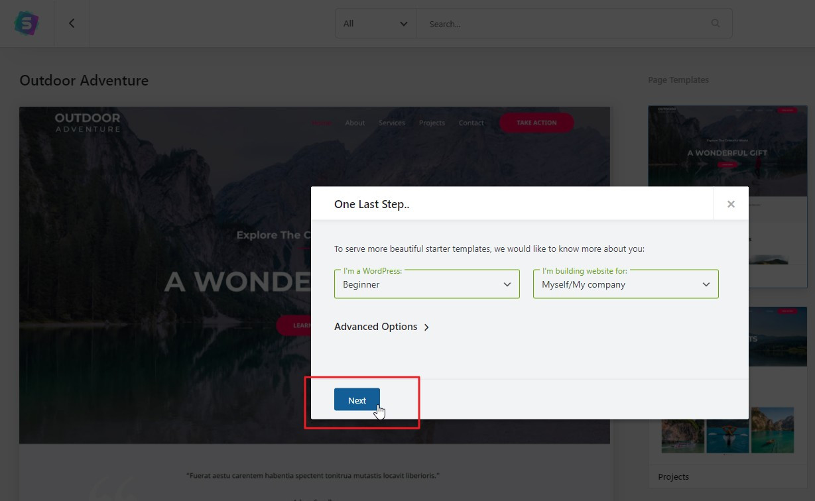Open the All category dropdown

(x=375, y=23)
